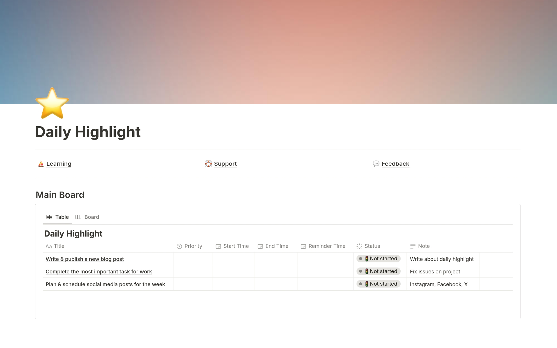Click the Title column header
The height and width of the screenshot is (348, 557).
point(59,246)
